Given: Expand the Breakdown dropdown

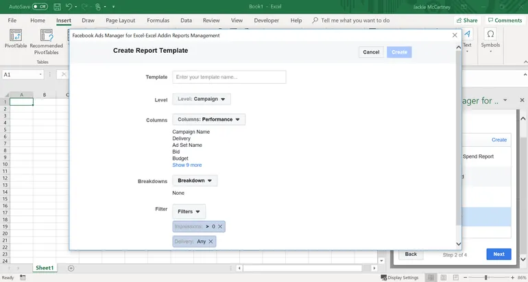Looking at the screenshot, I should click(195, 180).
